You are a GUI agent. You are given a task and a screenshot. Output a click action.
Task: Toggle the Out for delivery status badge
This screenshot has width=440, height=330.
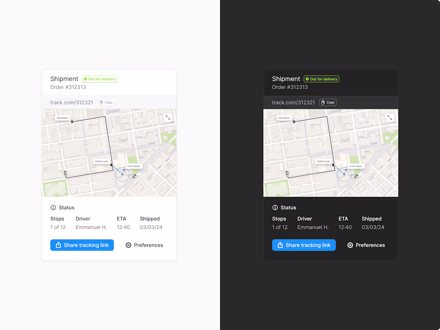click(99, 79)
